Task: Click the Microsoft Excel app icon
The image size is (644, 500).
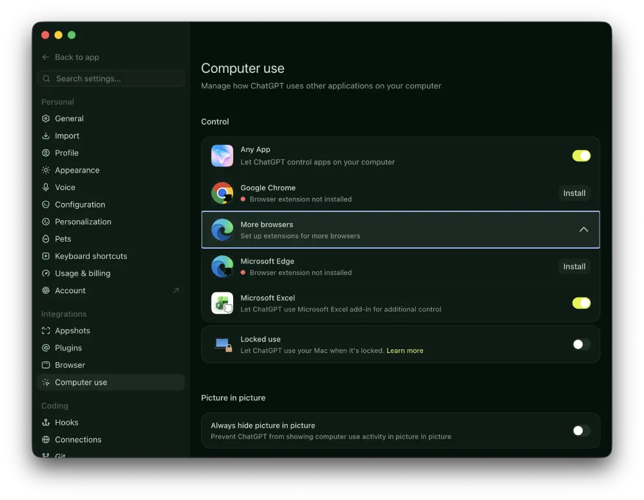Action: click(222, 303)
